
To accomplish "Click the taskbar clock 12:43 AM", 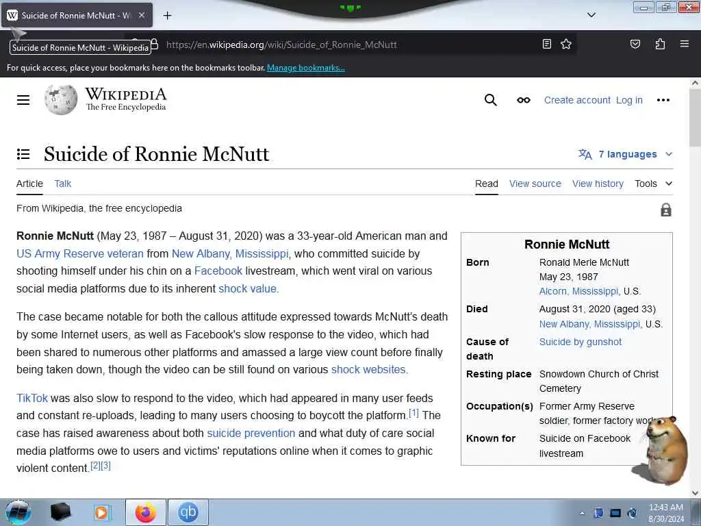I will 665,508.
